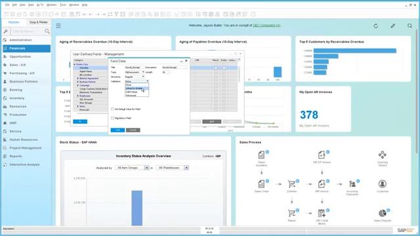Click the Next Record toolbar arrow
This screenshot has height=236, width=420.
pos(97,14)
